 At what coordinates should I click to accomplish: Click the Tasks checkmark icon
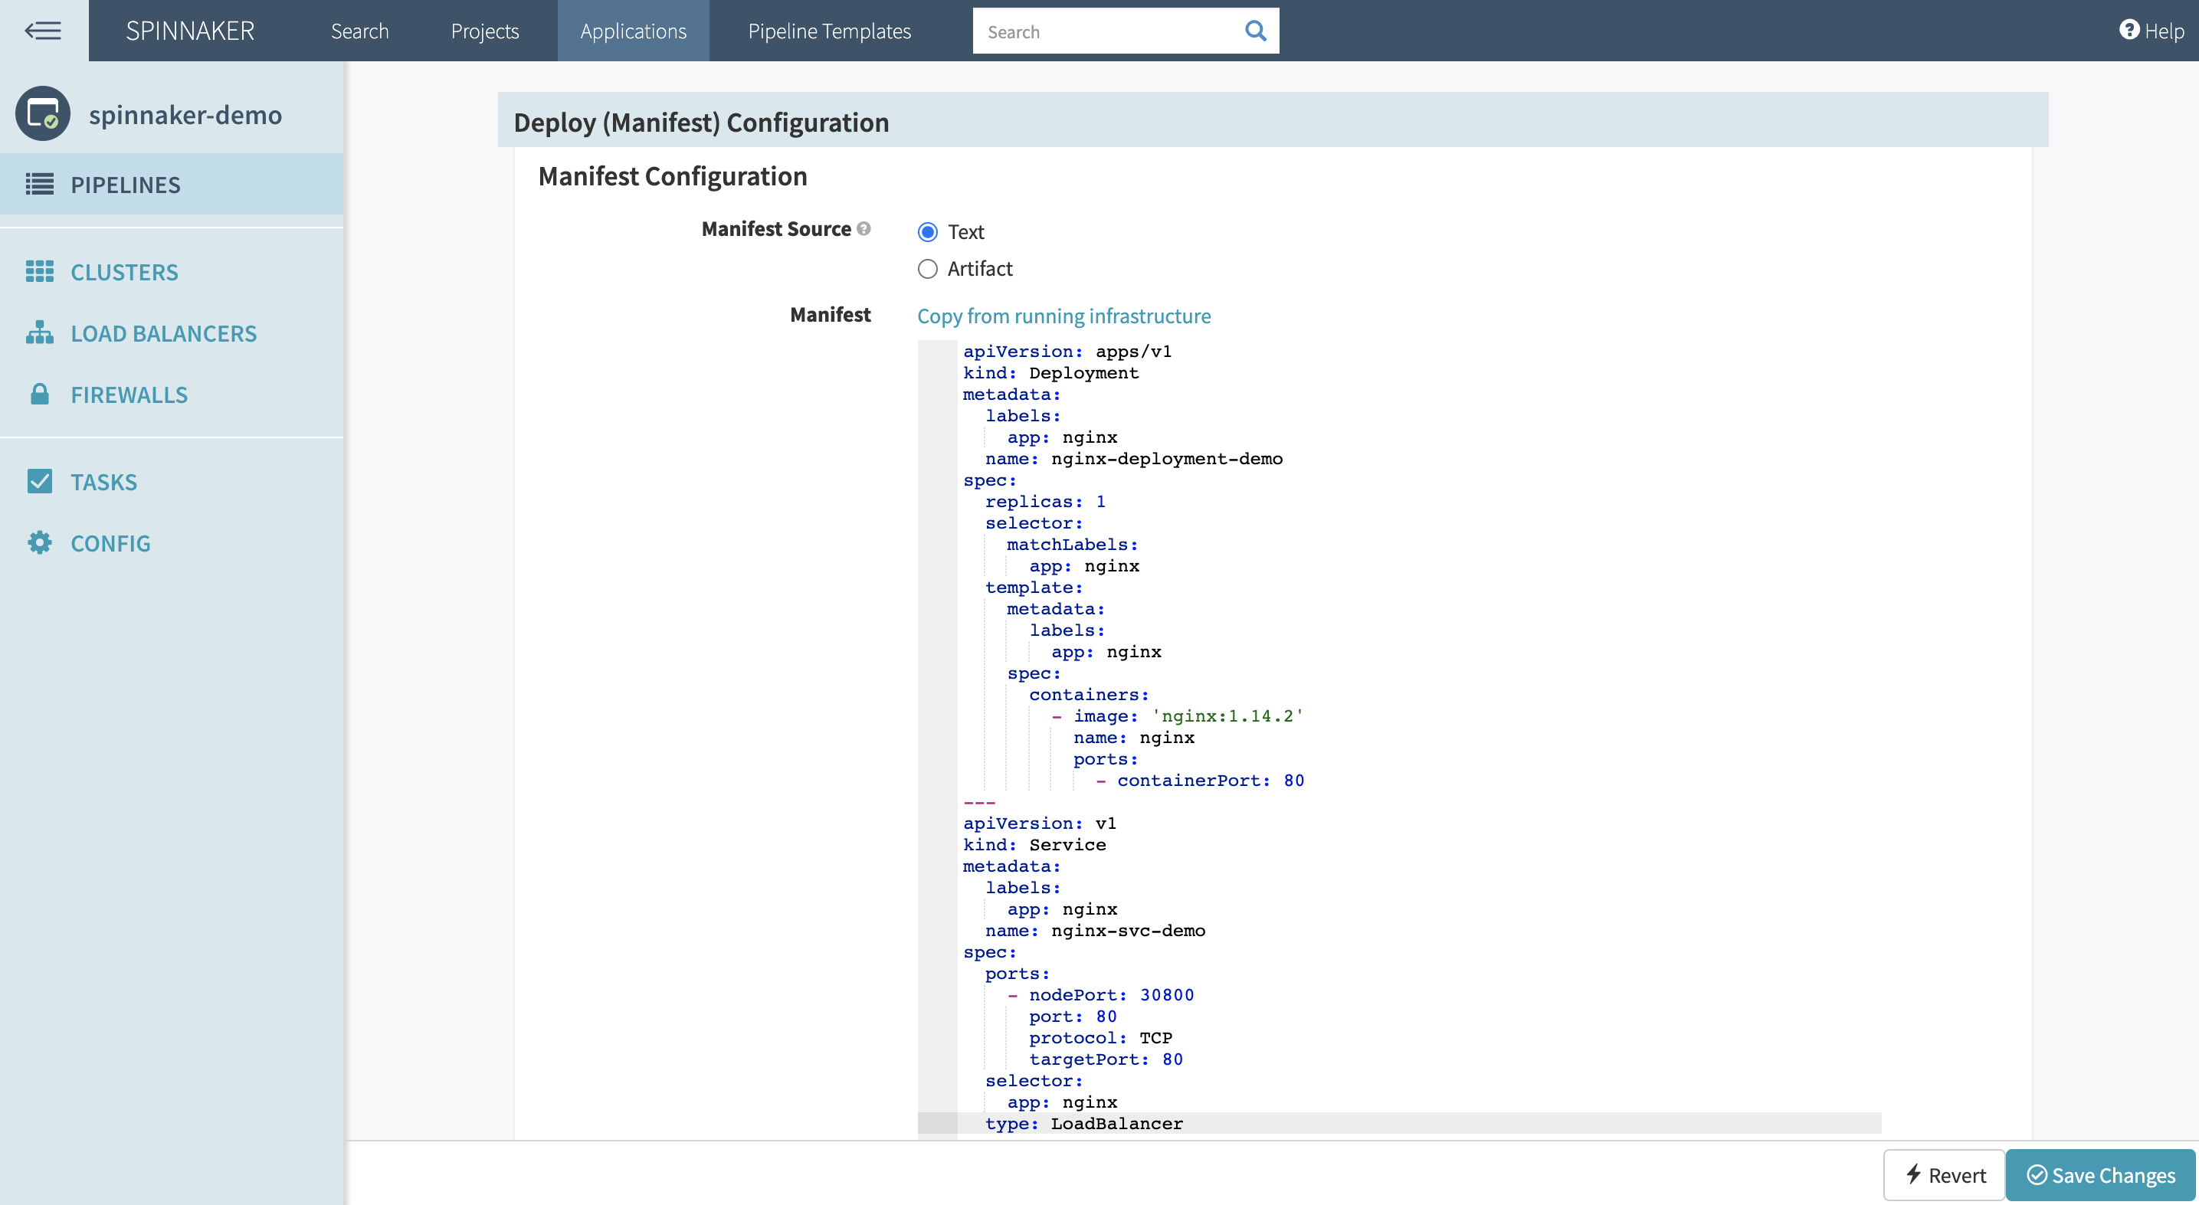39,481
